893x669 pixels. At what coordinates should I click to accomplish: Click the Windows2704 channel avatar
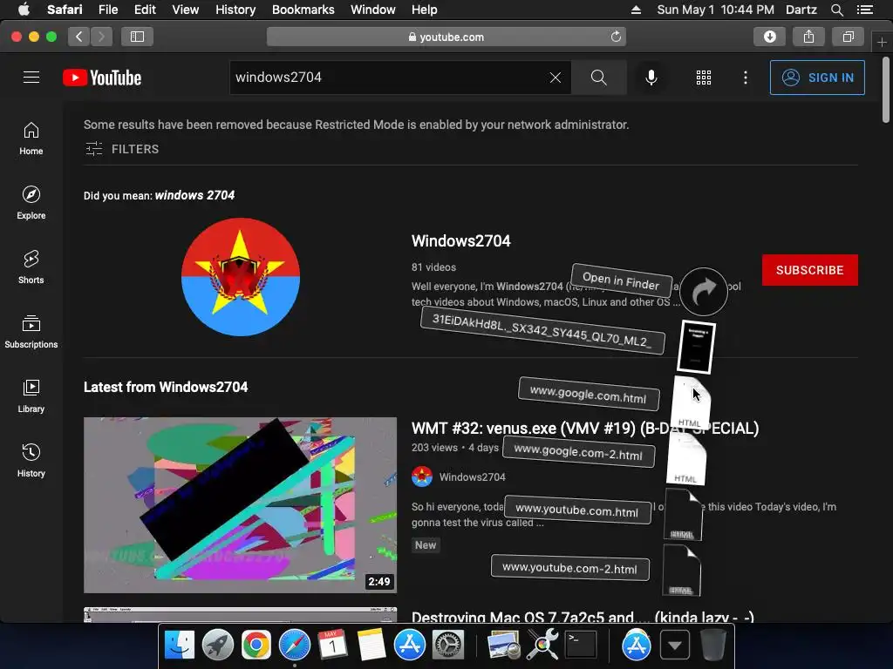[241, 277]
